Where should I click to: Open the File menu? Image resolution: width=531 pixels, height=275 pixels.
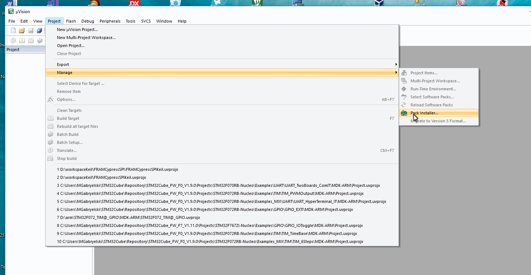click(12, 21)
